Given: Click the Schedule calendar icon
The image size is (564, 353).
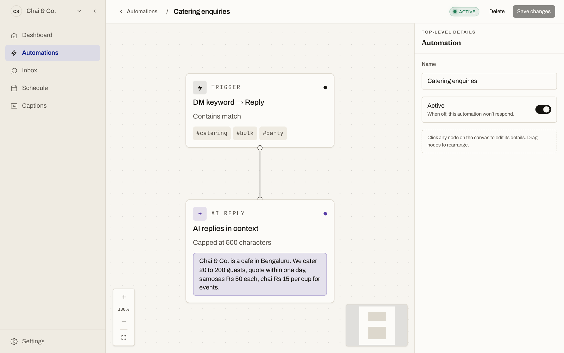Looking at the screenshot, I should click(x=14, y=88).
